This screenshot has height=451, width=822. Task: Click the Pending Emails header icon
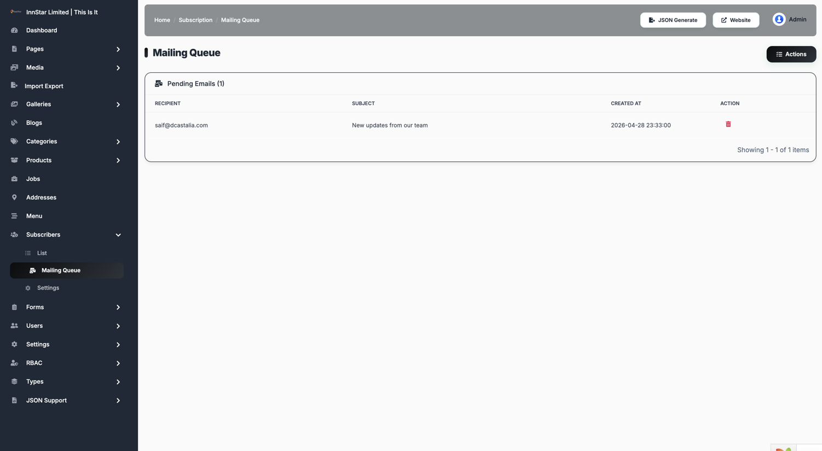pos(159,84)
